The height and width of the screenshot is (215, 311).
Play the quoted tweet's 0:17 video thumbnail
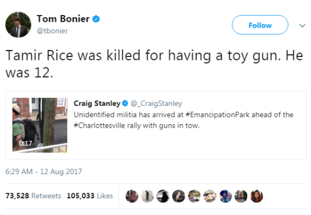[40, 125]
